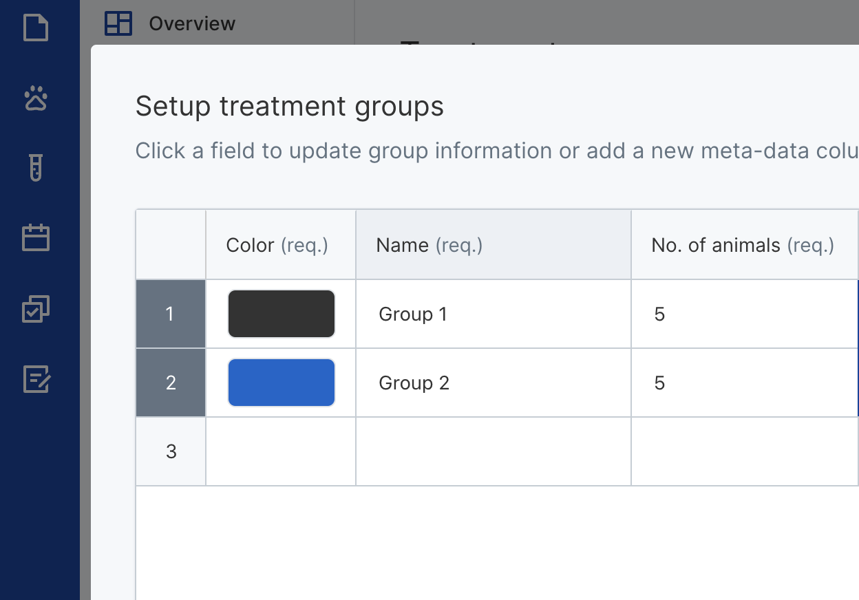Click empty animals count cell in row 3
This screenshot has height=600, width=859.
[x=745, y=451]
